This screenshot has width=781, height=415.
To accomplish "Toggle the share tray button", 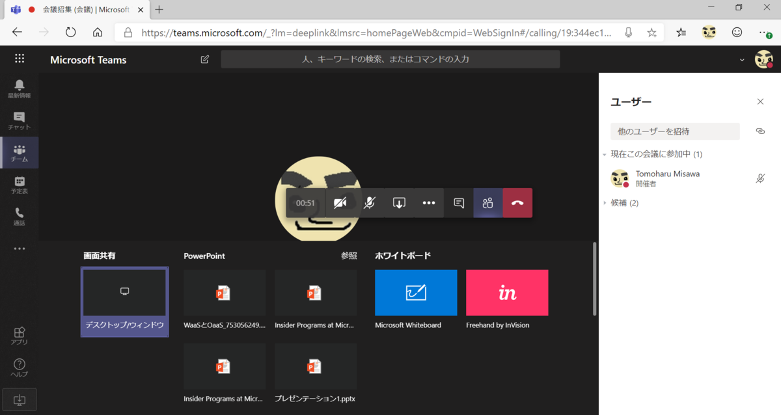I will 399,203.
